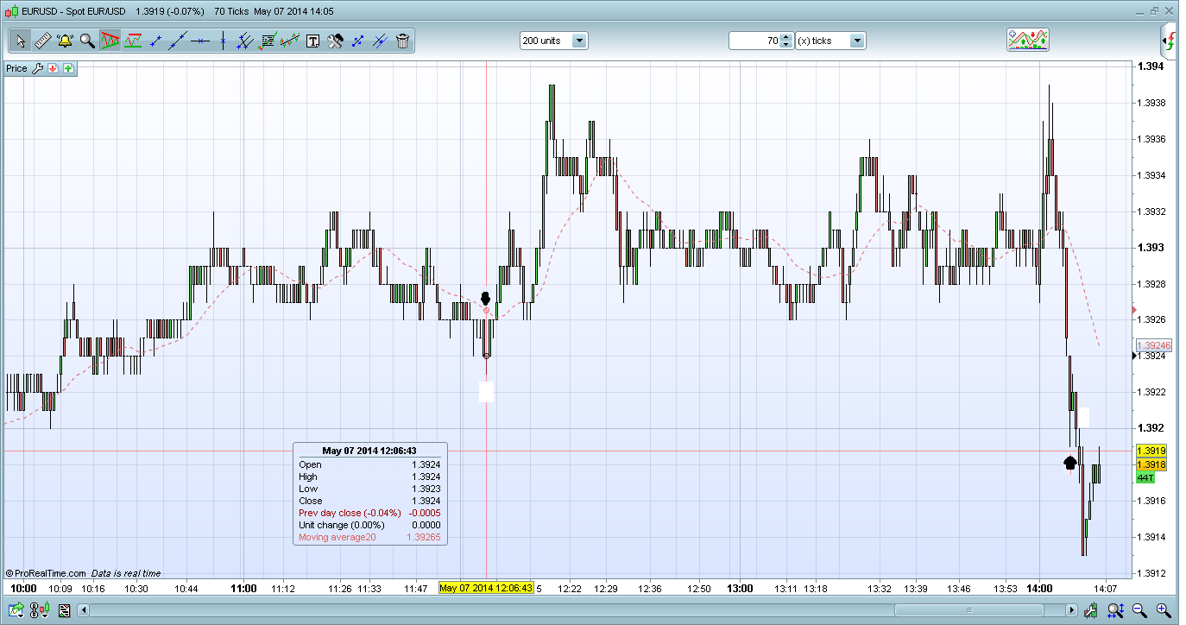Select the checkmark Fibonacci grid tool

(x=268, y=41)
